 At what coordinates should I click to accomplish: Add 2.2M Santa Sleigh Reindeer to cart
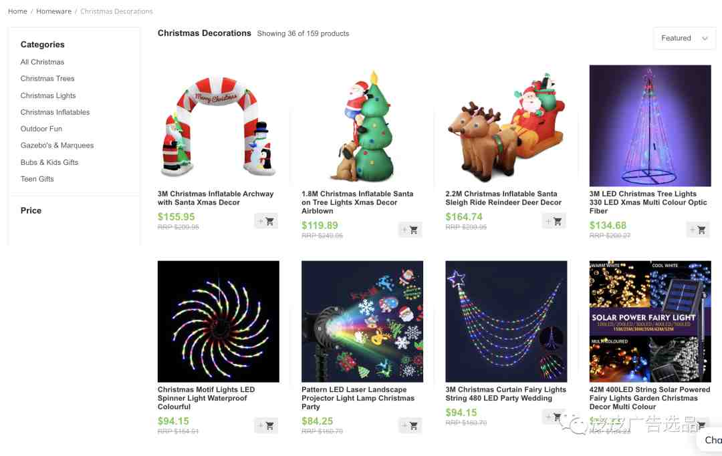[554, 221]
